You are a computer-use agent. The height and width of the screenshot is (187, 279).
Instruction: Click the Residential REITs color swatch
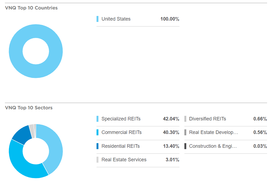[x=97, y=146]
